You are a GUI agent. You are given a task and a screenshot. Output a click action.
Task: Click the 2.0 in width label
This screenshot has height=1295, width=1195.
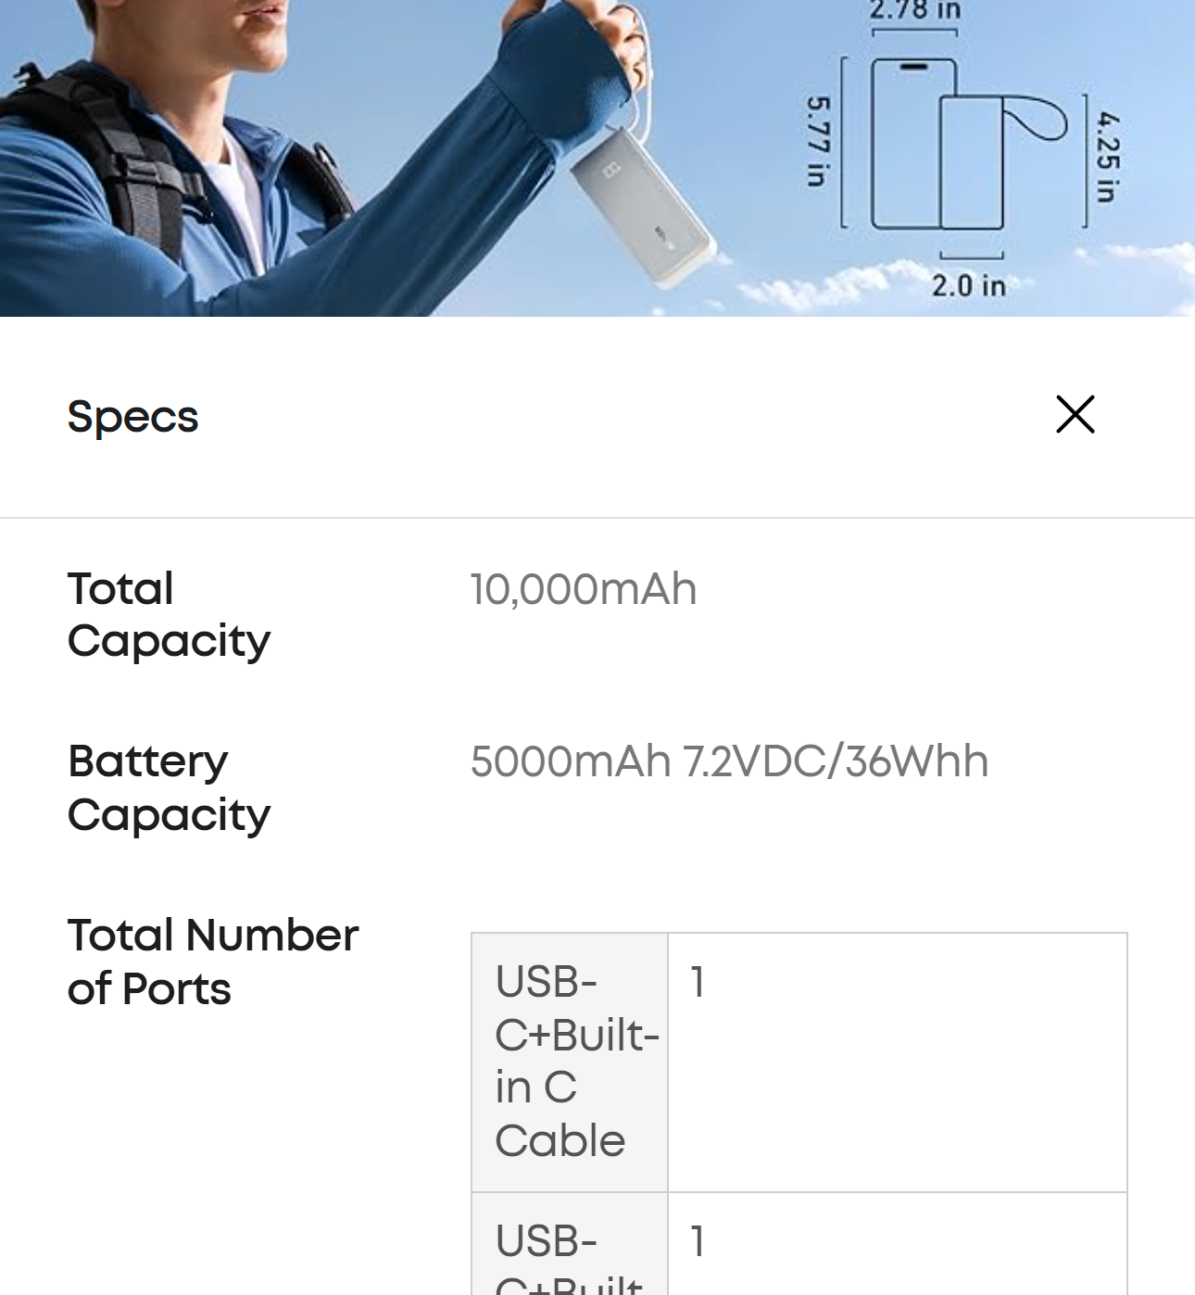969,285
